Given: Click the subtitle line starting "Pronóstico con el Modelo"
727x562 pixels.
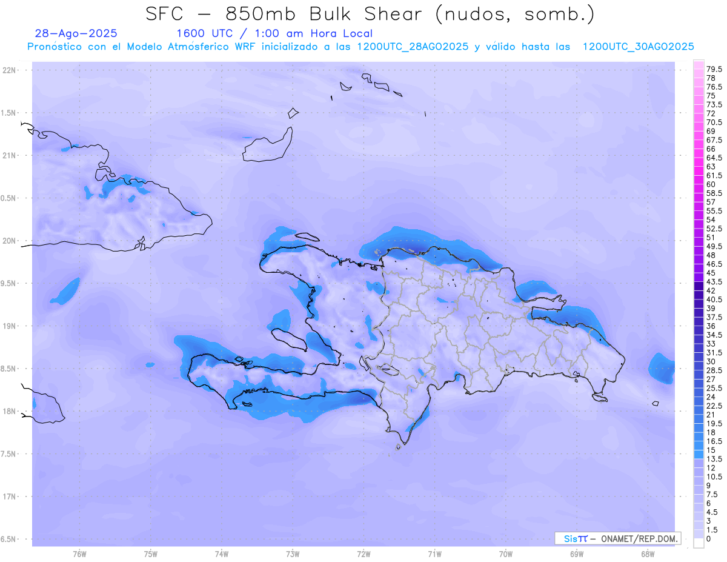Looking at the screenshot, I should (x=360, y=47).
